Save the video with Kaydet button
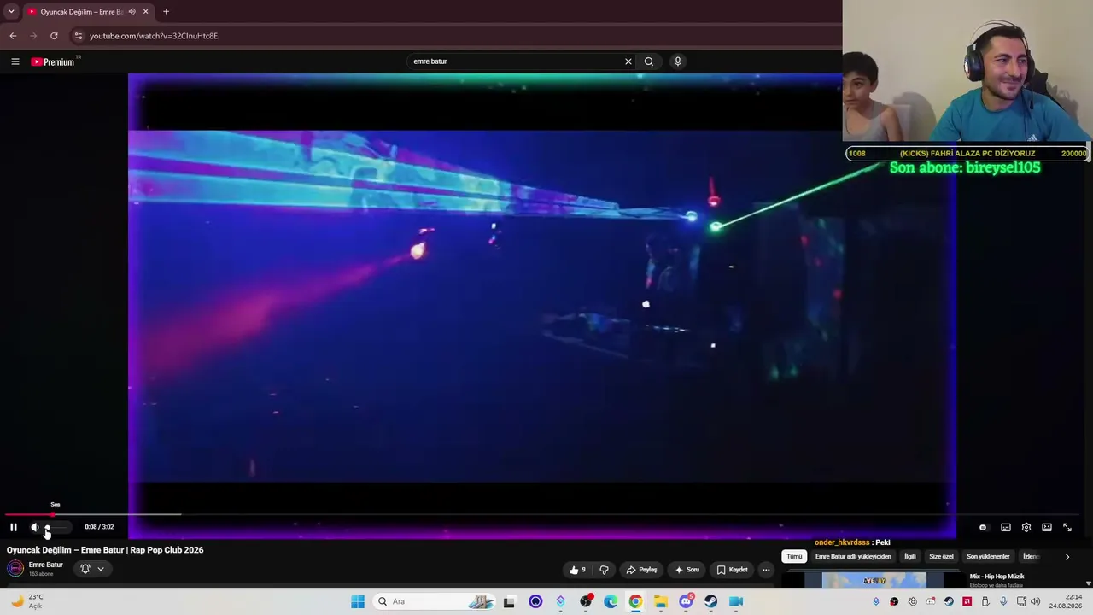The width and height of the screenshot is (1093, 615). pyautogui.click(x=733, y=570)
